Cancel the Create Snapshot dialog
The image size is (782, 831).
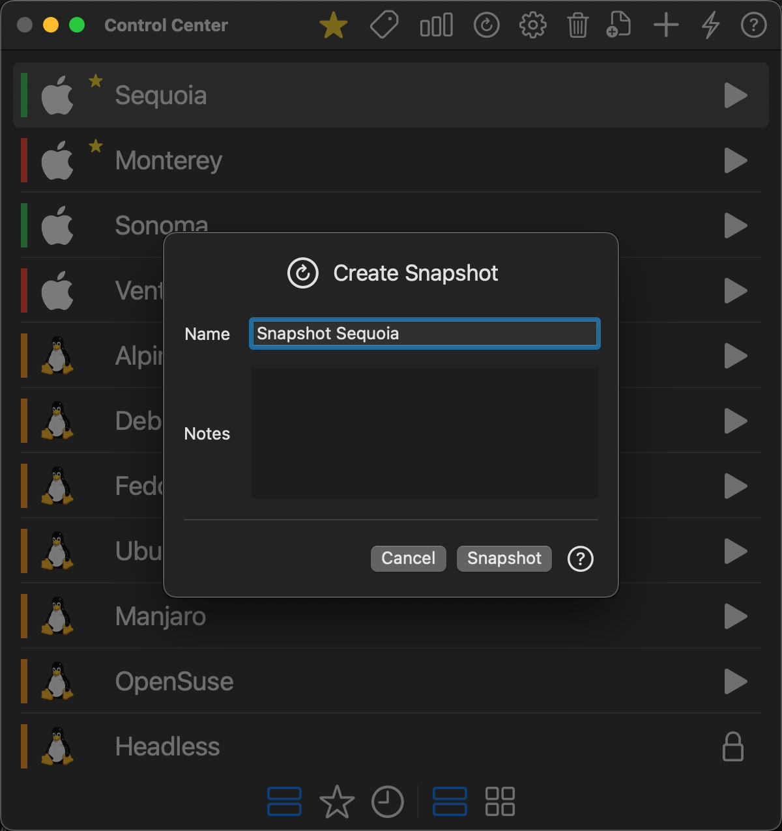click(x=408, y=558)
